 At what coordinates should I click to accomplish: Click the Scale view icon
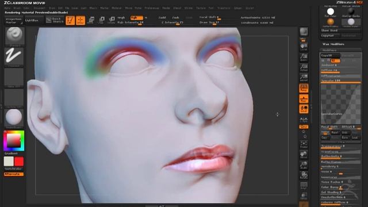(x=304, y=165)
